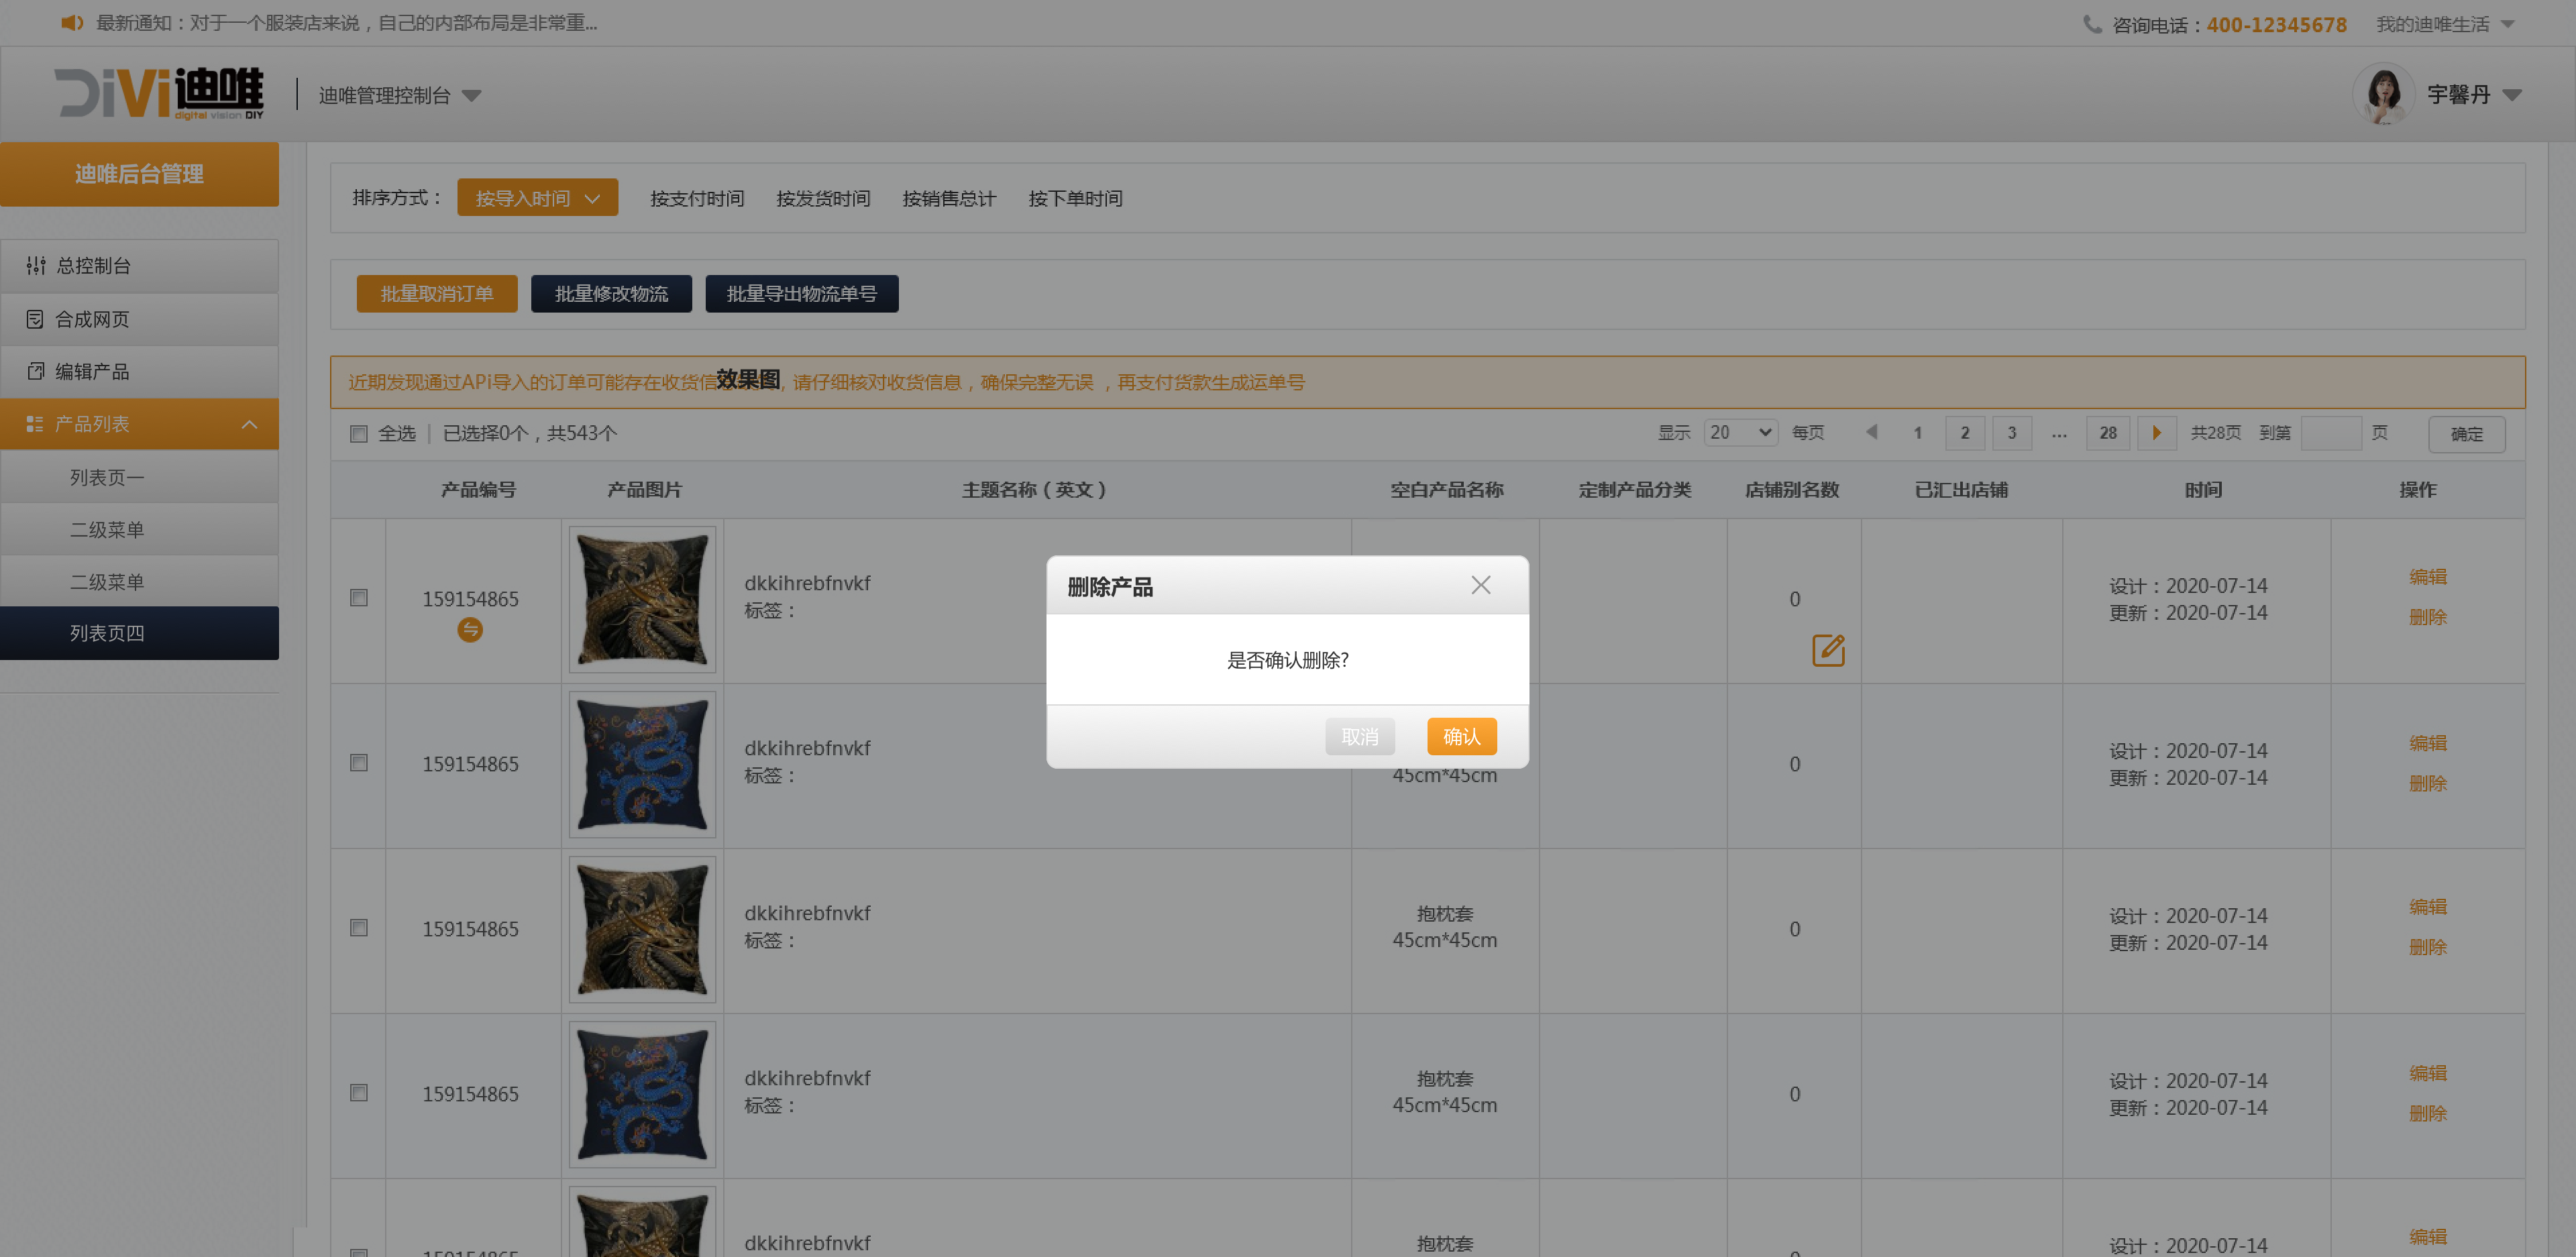
Task: Click the orange pencil edit icon
Action: pos(1828,651)
